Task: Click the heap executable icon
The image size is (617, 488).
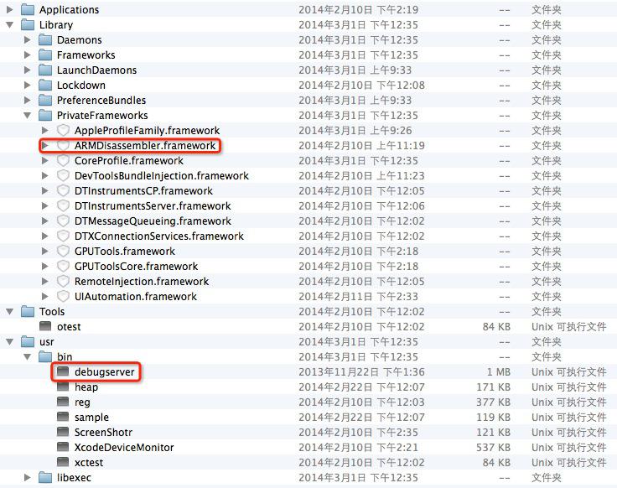Action: (63, 387)
